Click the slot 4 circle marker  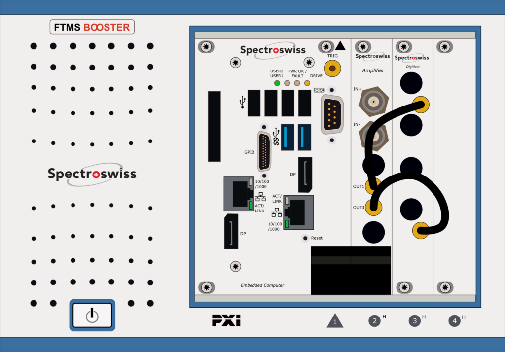tap(454, 321)
